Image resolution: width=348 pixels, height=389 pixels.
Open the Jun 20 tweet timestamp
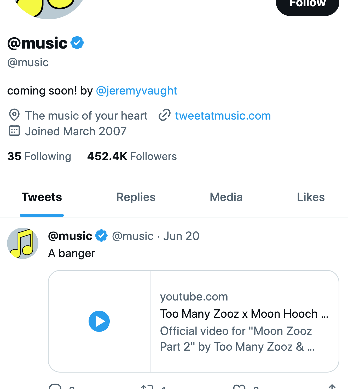pyautogui.click(x=181, y=236)
